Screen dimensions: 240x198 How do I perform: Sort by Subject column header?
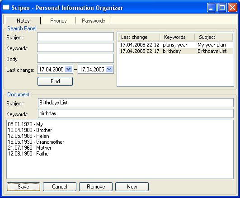(x=214, y=37)
